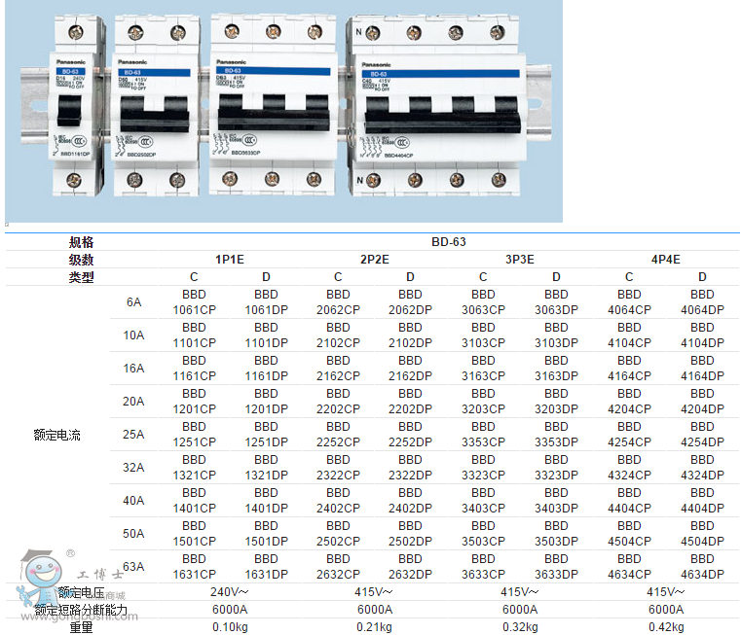Select model cell BBD 3353CP
The image size is (741, 635).
point(483,435)
